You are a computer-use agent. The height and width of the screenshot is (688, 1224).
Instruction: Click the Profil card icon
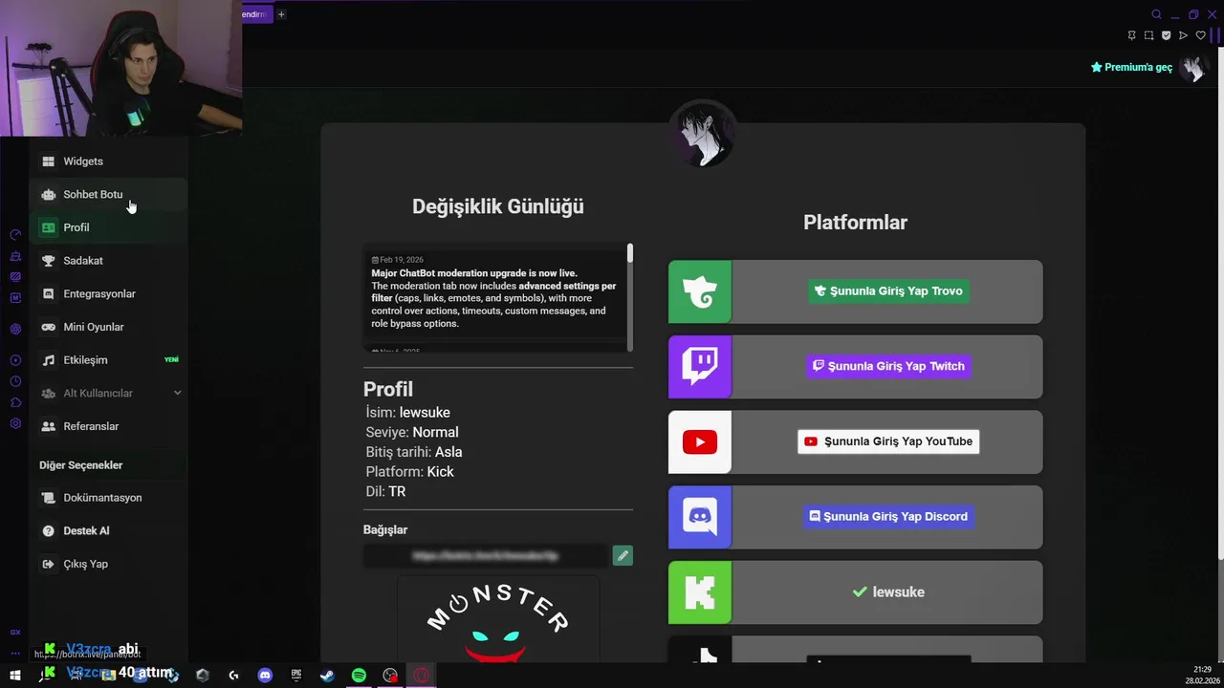click(48, 227)
